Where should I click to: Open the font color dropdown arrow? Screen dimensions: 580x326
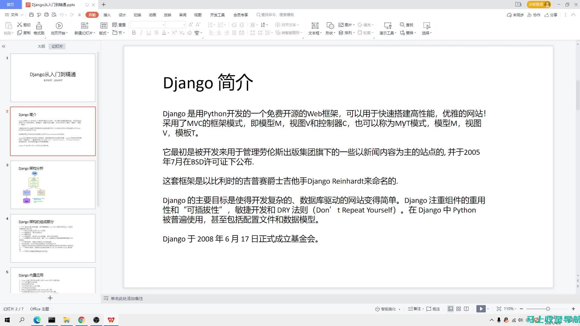(168, 33)
